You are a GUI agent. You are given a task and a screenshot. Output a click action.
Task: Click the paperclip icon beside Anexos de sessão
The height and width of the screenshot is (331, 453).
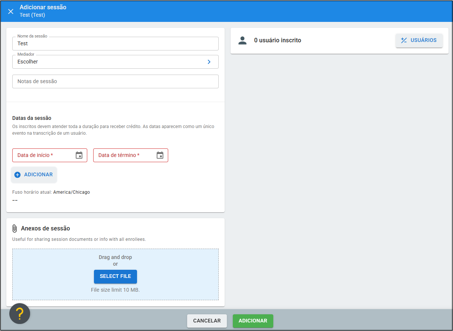point(15,229)
